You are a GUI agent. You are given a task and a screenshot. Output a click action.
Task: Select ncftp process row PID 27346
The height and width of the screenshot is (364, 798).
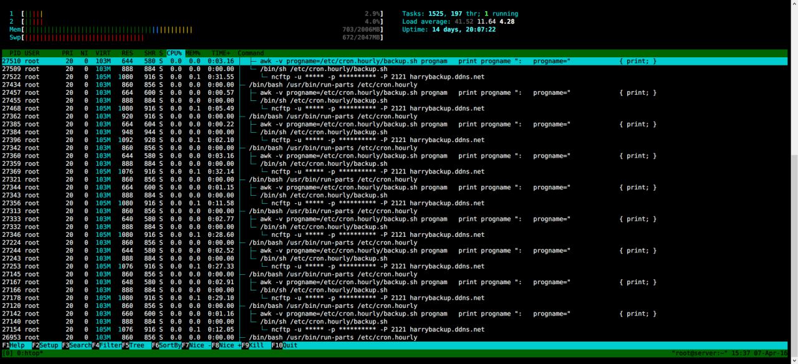tap(394, 235)
